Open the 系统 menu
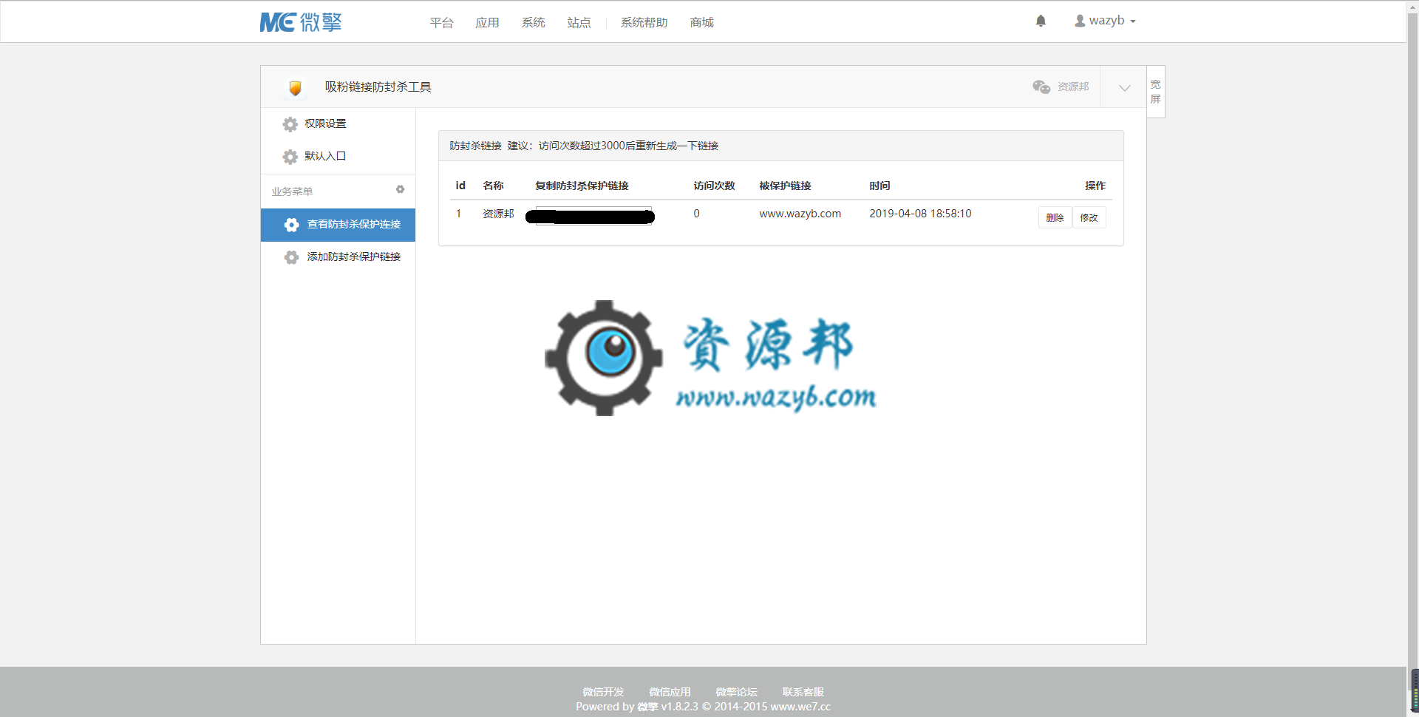 click(x=533, y=23)
